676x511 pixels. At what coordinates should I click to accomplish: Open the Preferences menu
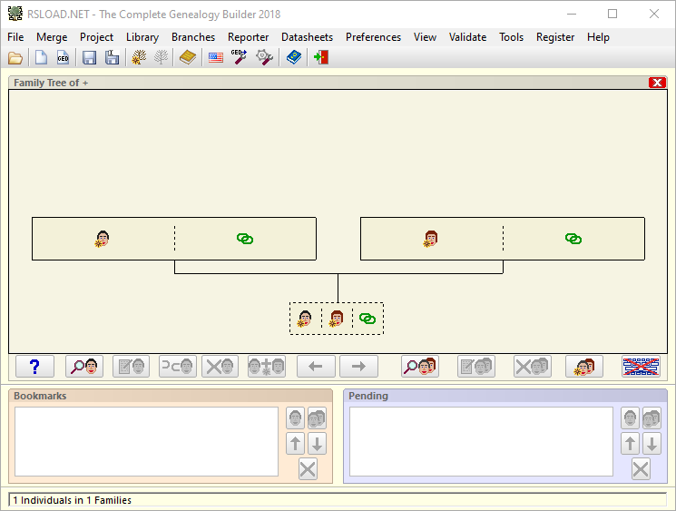point(373,37)
